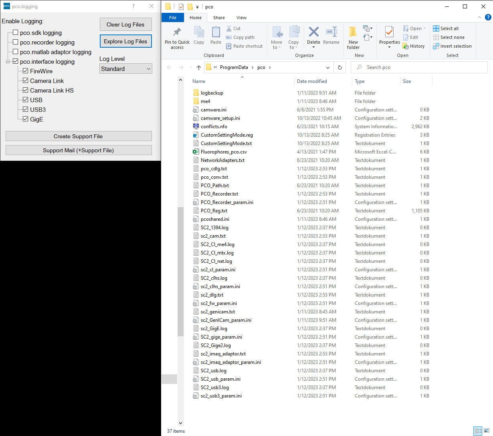This screenshot has height=436, width=493.
Task: Open the View ribbon tab
Action: tap(241, 18)
